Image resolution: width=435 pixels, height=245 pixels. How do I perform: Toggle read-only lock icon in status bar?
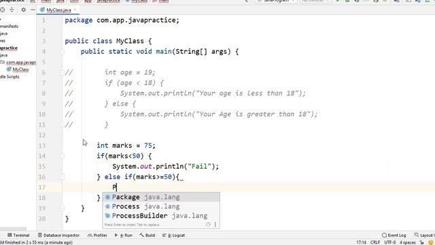pyautogui.click(x=422, y=242)
